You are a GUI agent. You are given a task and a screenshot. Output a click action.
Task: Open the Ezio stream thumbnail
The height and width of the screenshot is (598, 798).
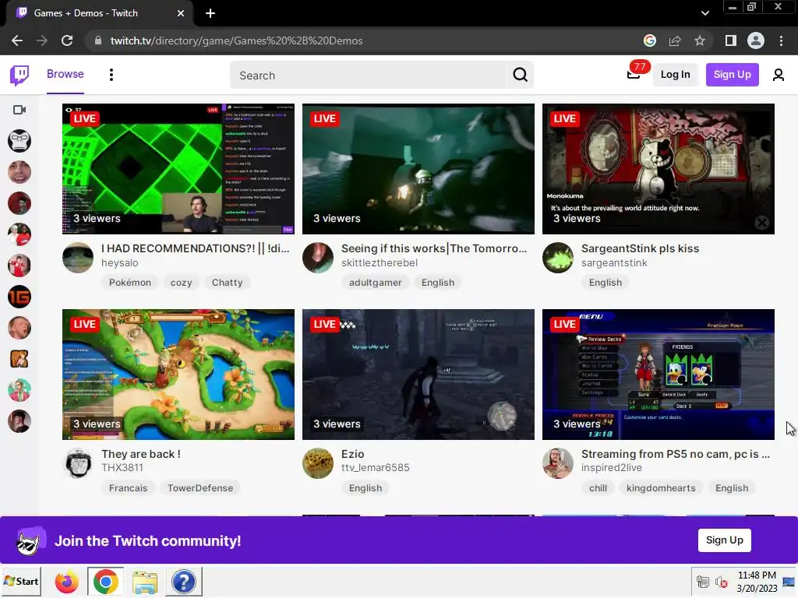pyautogui.click(x=418, y=375)
